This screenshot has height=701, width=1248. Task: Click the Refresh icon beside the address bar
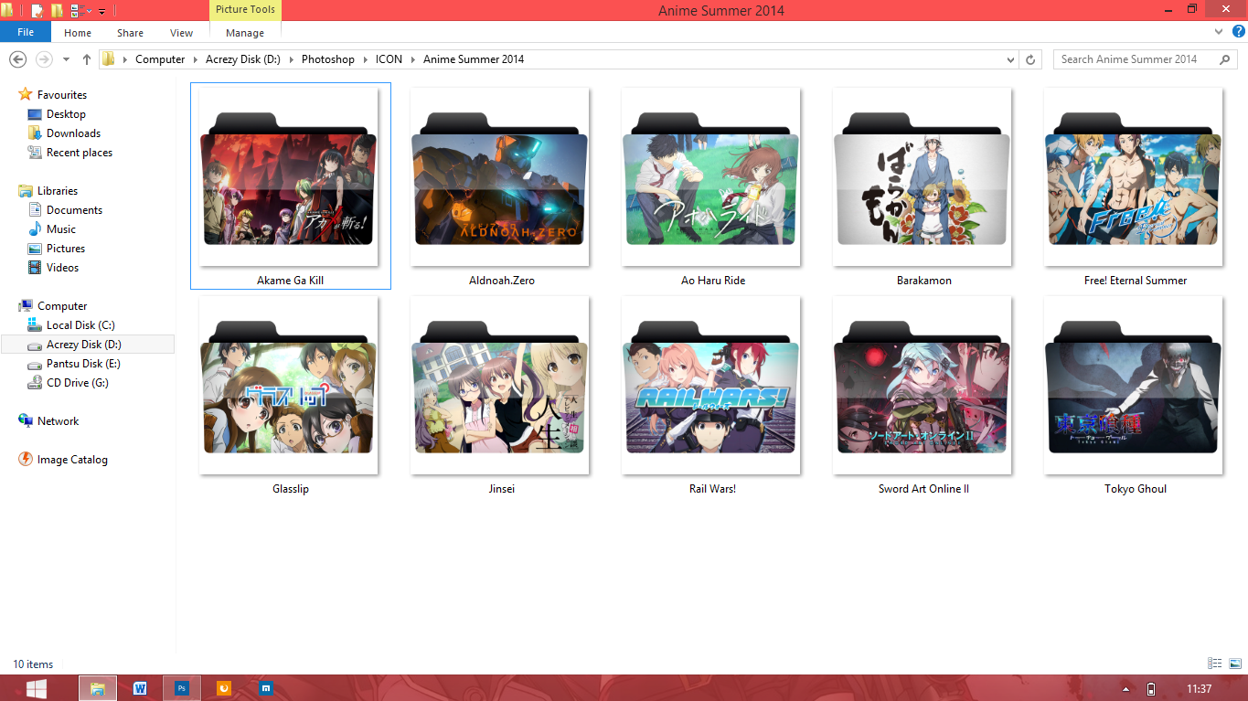(1031, 59)
